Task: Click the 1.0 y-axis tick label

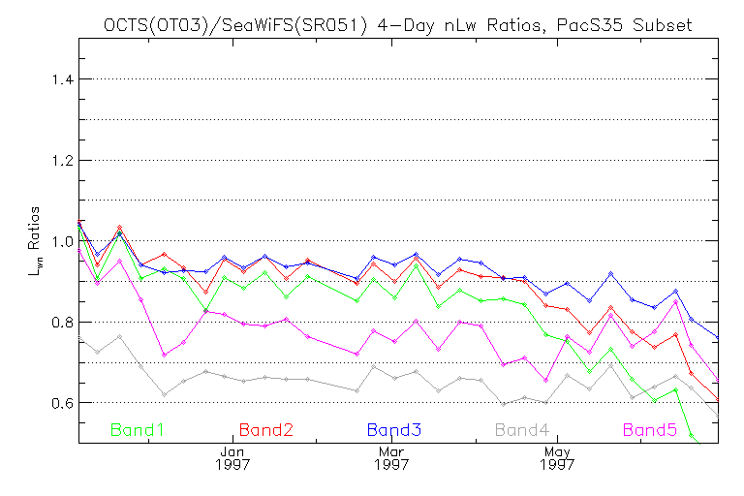Action: point(63,241)
